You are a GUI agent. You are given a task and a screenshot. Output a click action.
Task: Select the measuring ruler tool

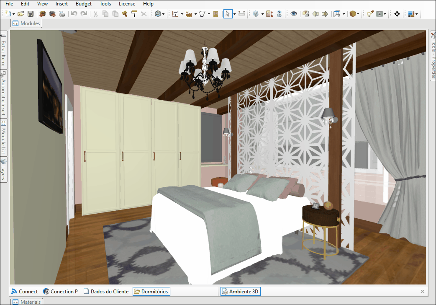point(241,14)
